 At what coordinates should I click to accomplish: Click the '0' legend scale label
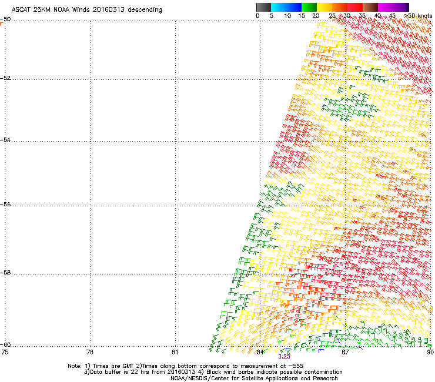(x=257, y=16)
